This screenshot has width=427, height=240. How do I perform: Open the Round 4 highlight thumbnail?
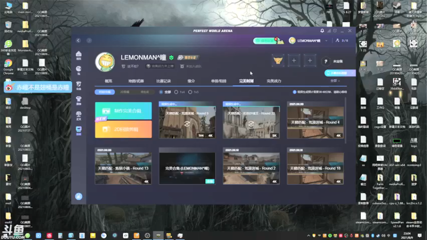(x=315, y=120)
